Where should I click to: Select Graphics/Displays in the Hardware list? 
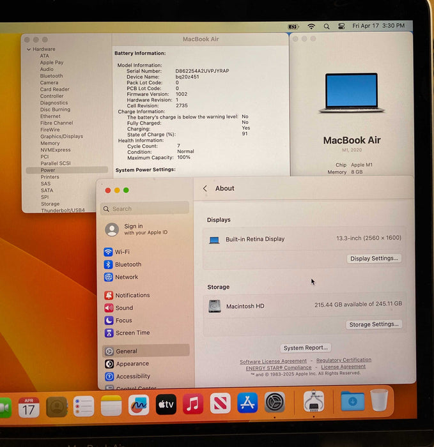coord(61,136)
